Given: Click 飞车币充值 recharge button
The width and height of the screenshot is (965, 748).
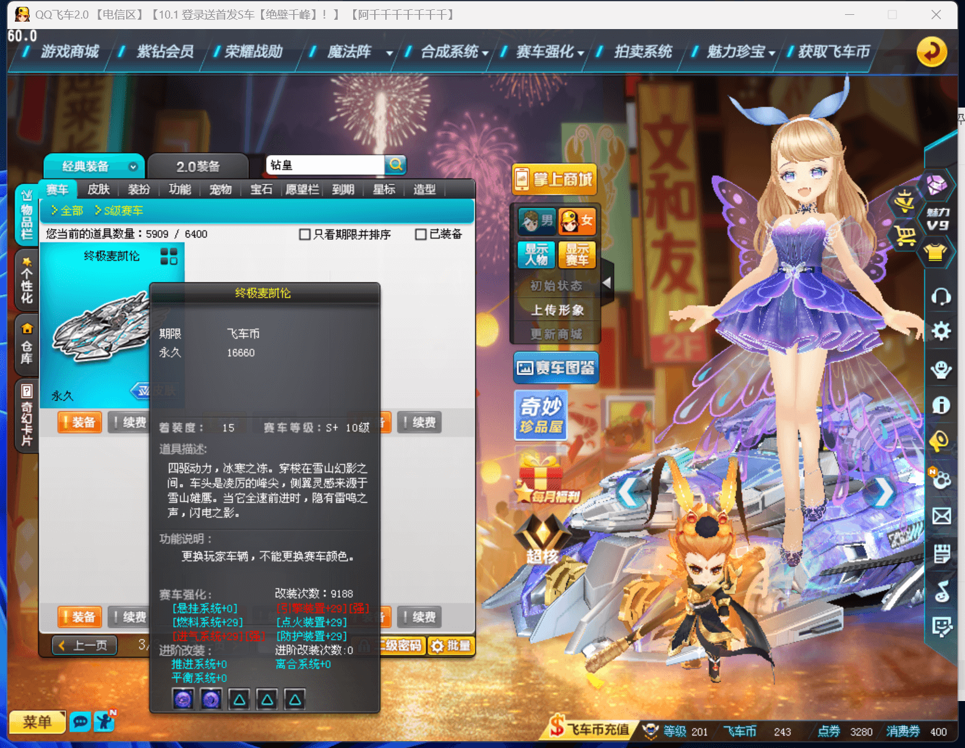Looking at the screenshot, I should click(x=590, y=729).
